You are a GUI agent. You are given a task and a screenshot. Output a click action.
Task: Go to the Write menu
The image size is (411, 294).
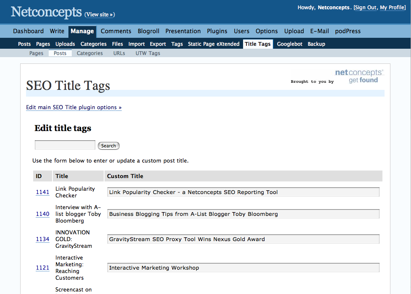click(57, 31)
